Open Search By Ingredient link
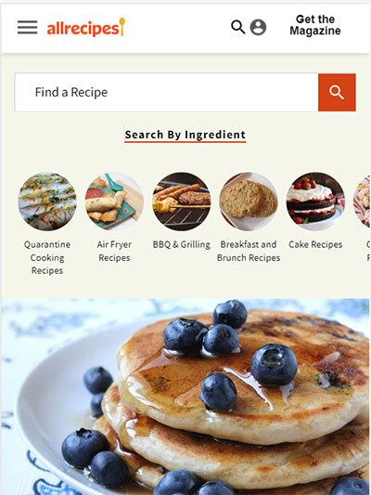 [x=185, y=135]
